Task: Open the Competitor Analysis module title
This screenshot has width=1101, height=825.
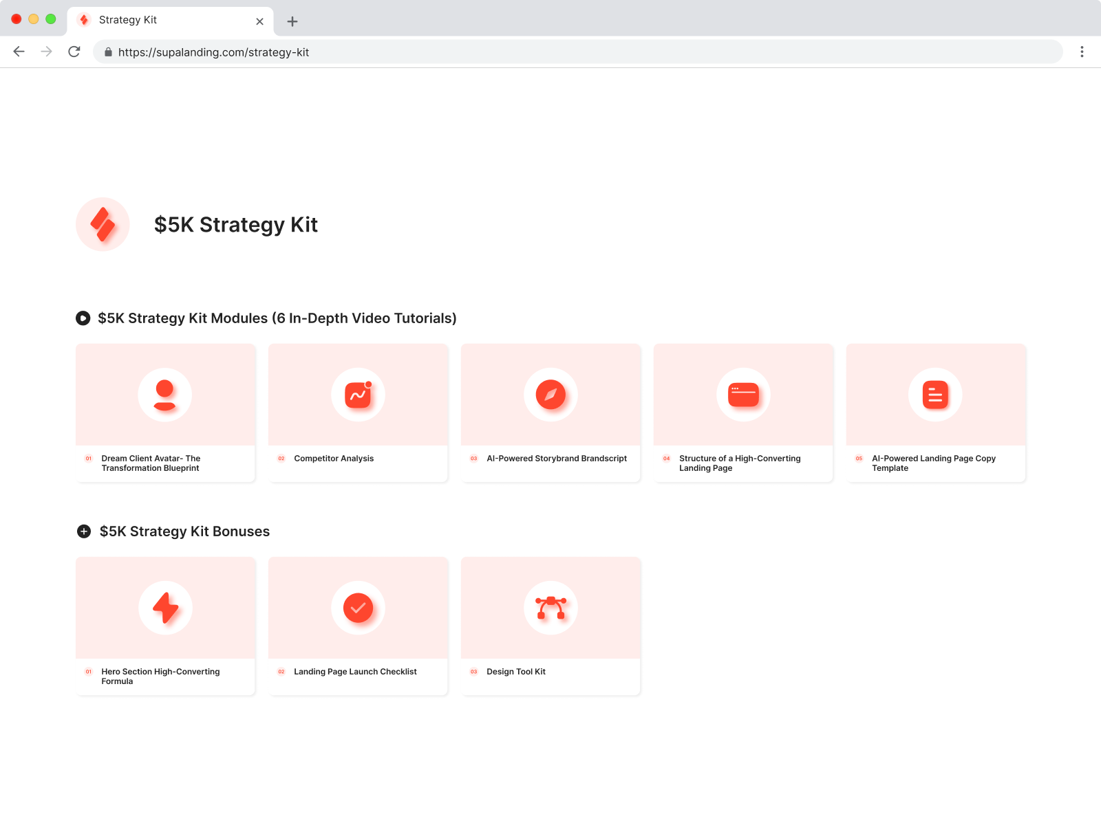Action: pyautogui.click(x=334, y=459)
